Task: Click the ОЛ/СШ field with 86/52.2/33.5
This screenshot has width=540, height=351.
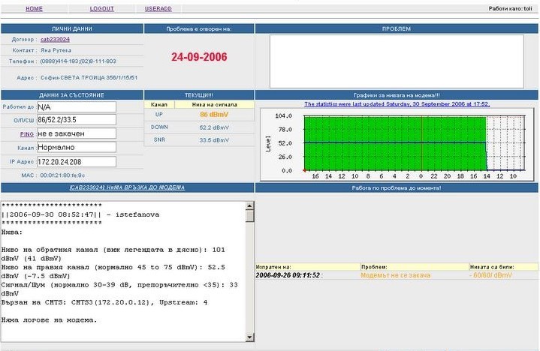Action: (77, 120)
